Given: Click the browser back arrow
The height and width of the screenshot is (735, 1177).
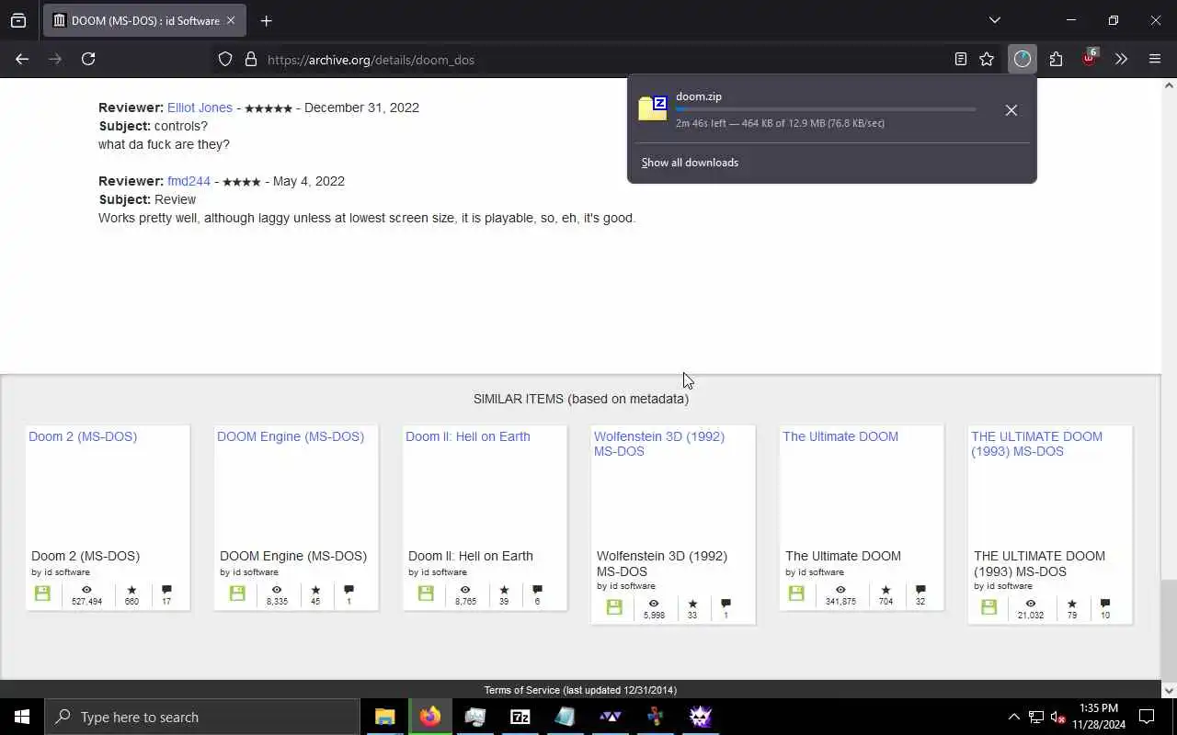Looking at the screenshot, I should (x=22, y=59).
